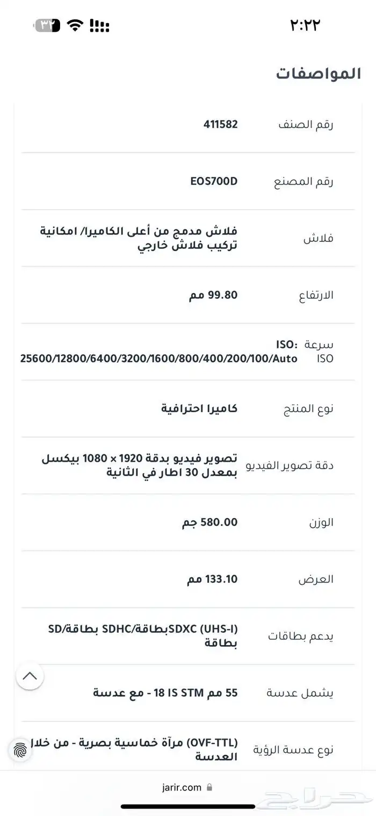Tap the height value 99.80 مم
Image resolution: width=376 pixels, height=816 pixels.
213,295
